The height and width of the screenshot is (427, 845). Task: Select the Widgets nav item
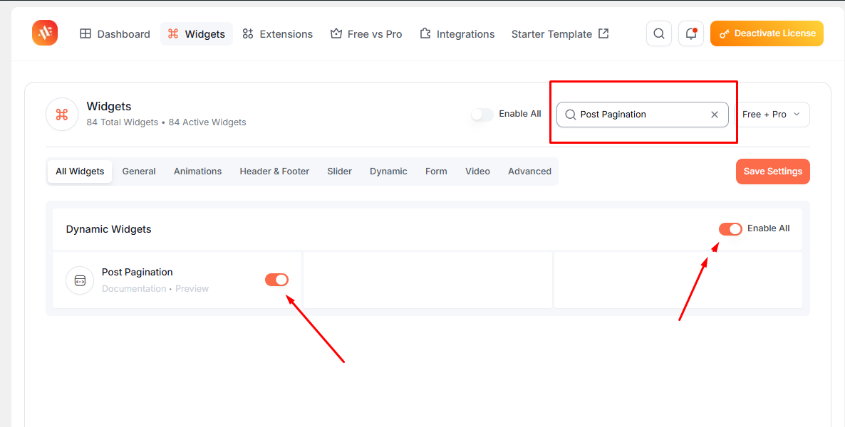point(196,34)
